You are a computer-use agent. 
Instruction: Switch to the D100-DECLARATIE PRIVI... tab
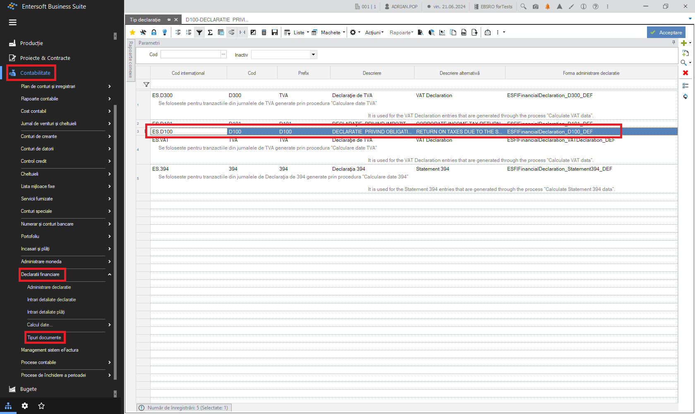[217, 19]
